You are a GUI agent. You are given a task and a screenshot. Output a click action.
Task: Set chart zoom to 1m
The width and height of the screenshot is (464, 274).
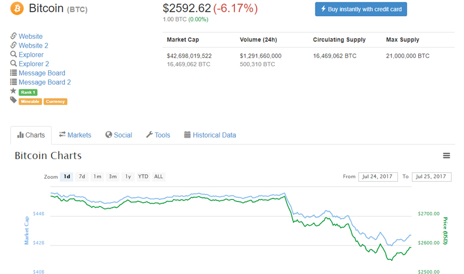point(97,176)
